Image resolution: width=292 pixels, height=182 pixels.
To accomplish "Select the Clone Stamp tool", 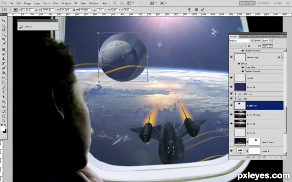I will (4, 59).
